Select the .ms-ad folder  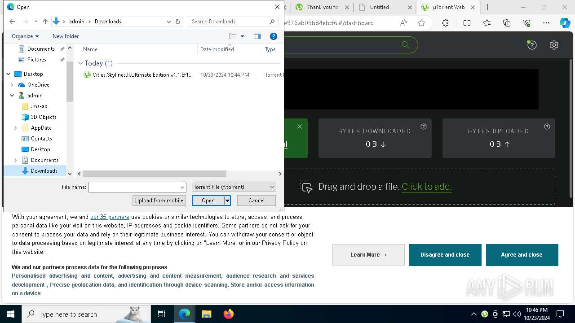[39, 106]
